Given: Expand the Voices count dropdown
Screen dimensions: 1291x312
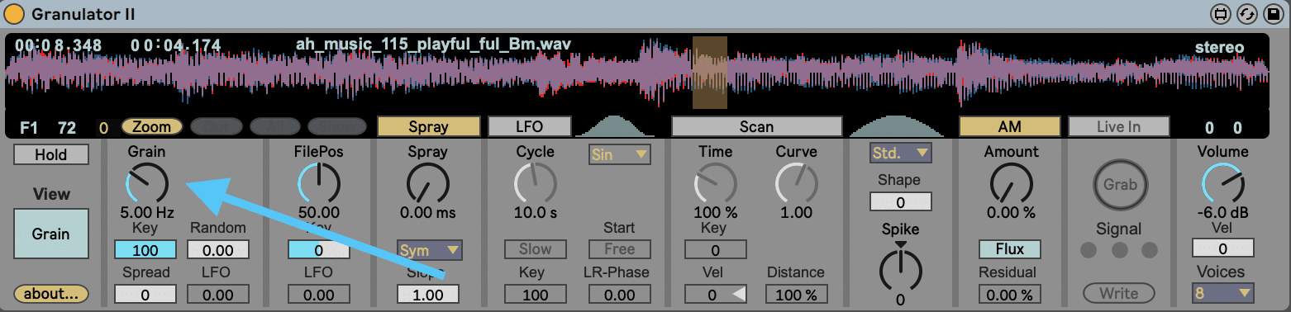Looking at the screenshot, I should click(1222, 293).
